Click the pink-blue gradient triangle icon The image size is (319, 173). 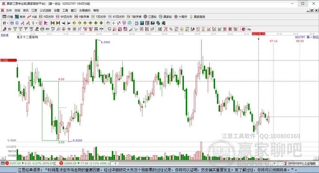(46, 23)
